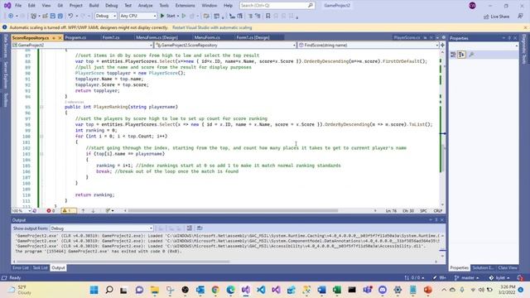The image size is (530, 298).
Task: Switch to the Form1.cs [Design] tab
Action: click(x=253, y=37)
